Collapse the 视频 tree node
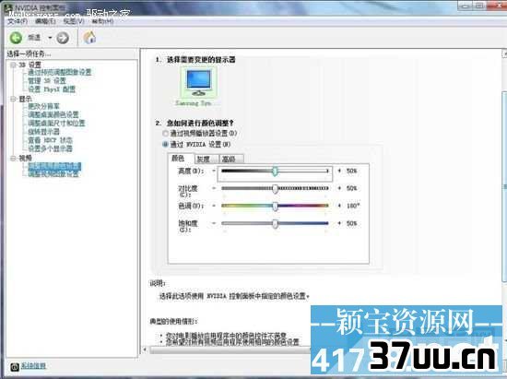 pos(13,158)
